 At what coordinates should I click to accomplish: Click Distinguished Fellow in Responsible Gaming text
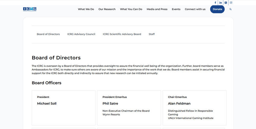click(x=190, y=113)
